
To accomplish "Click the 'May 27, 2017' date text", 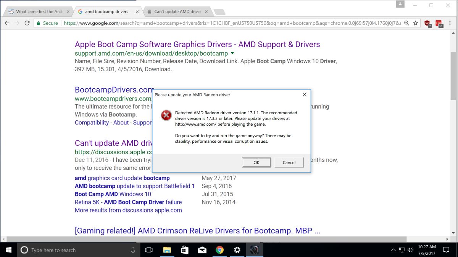I will (x=219, y=178).
